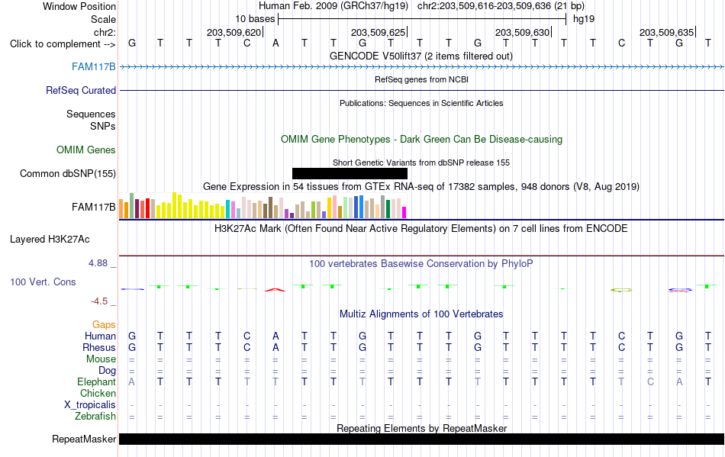Screen dimensions: 725x457
Task: Click the Scale label in the left column
Action: tap(103, 19)
